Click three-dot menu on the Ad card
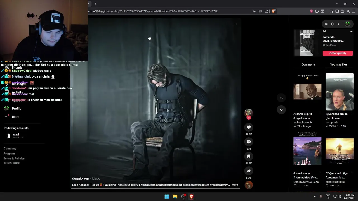The width and height of the screenshot is (358, 201). tap(351, 31)
